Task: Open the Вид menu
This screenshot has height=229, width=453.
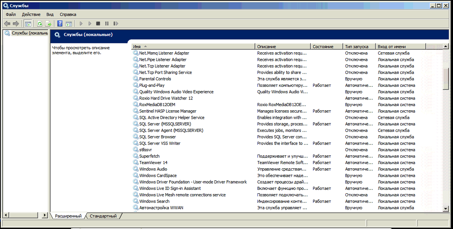Action: pos(50,14)
